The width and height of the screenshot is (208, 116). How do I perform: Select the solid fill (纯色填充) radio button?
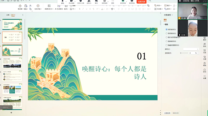[x=167, y=29]
